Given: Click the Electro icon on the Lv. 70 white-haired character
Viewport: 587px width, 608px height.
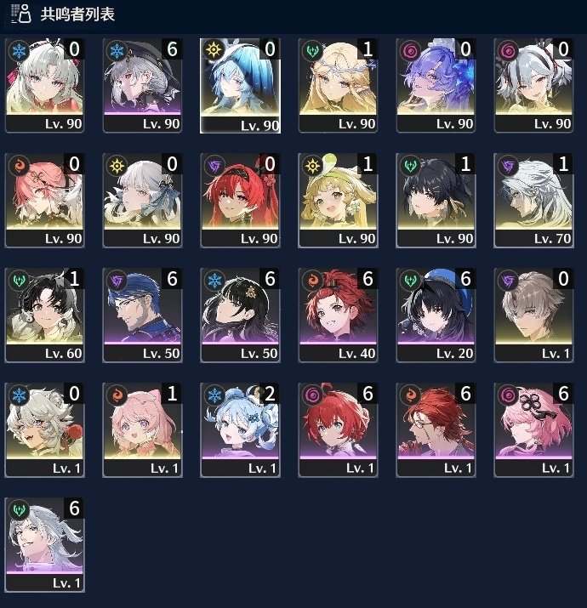Looking at the screenshot, I should (x=508, y=165).
